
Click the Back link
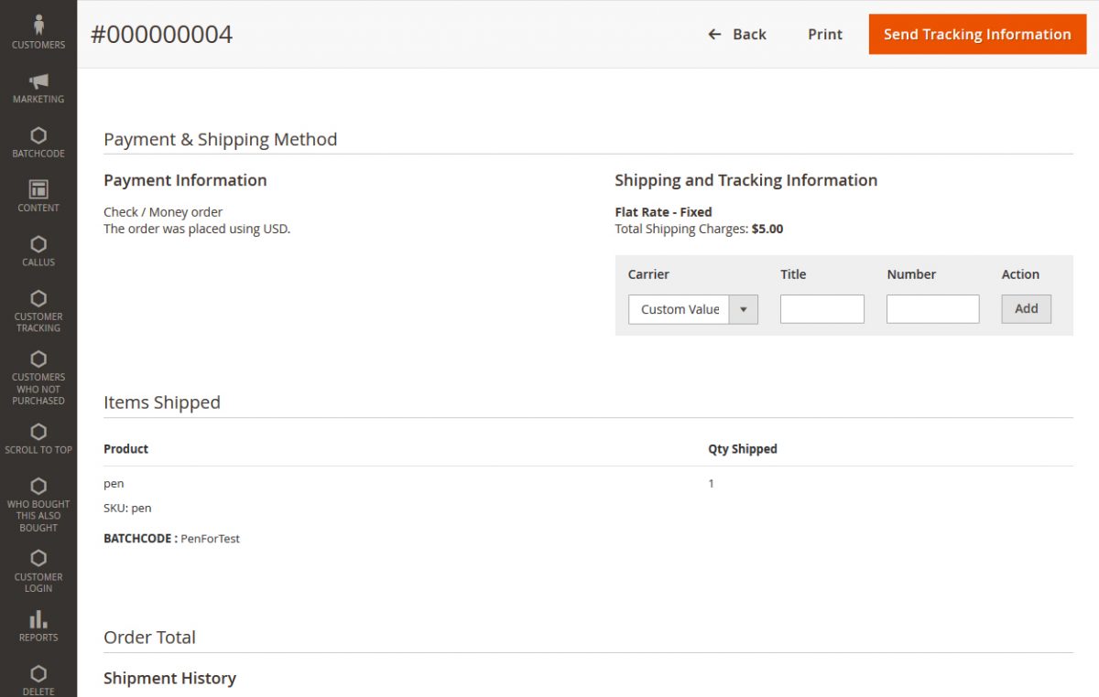tap(749, 34)
